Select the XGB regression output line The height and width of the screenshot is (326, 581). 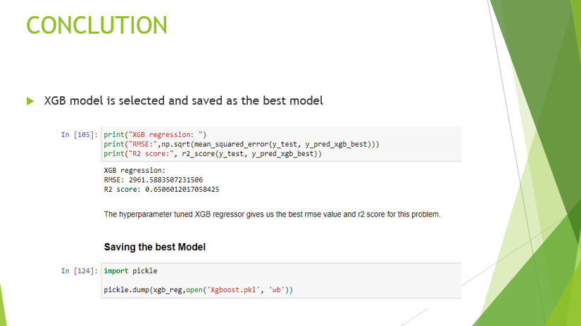pos(135,171)
